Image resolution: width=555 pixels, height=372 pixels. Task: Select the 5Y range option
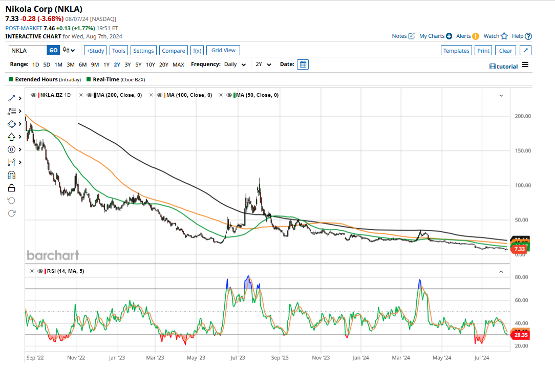(x=138, y=64)
